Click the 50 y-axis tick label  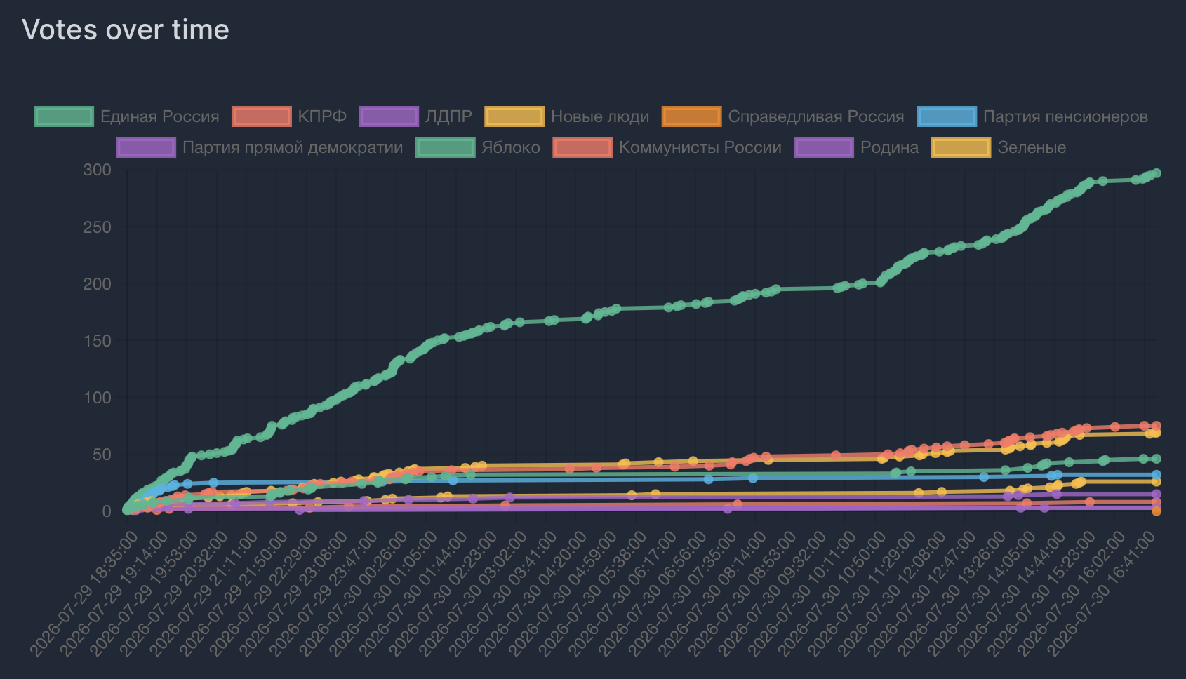coord(102,455)
